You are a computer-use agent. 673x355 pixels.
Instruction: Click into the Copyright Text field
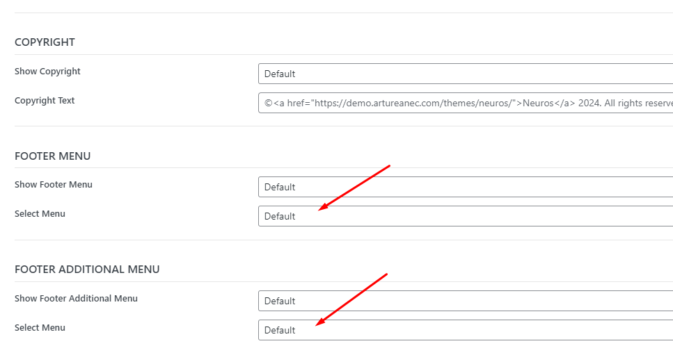click(x=466, y=103)
